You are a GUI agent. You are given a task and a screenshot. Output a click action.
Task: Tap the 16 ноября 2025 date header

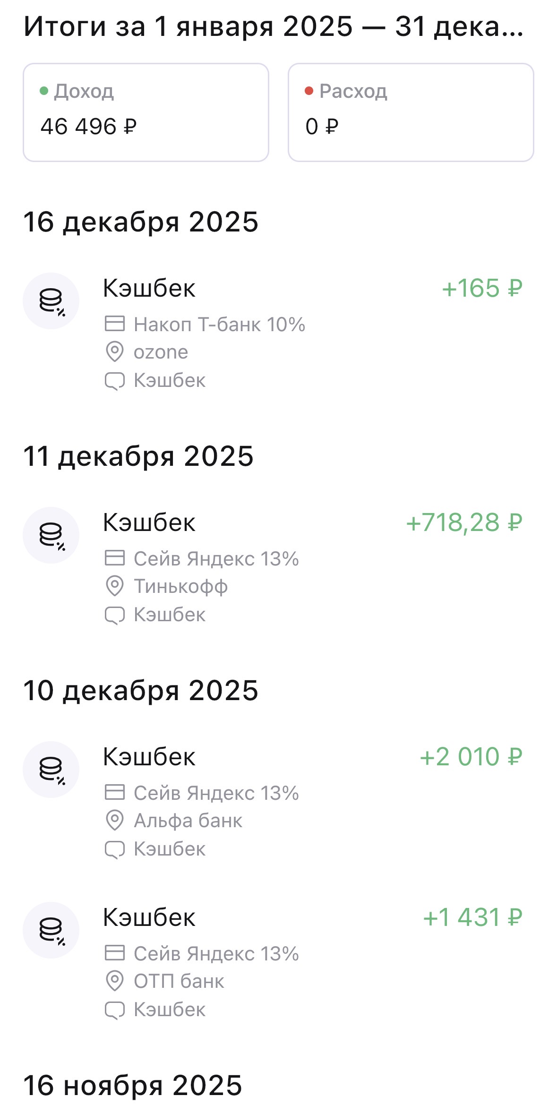pos(133,1086)
